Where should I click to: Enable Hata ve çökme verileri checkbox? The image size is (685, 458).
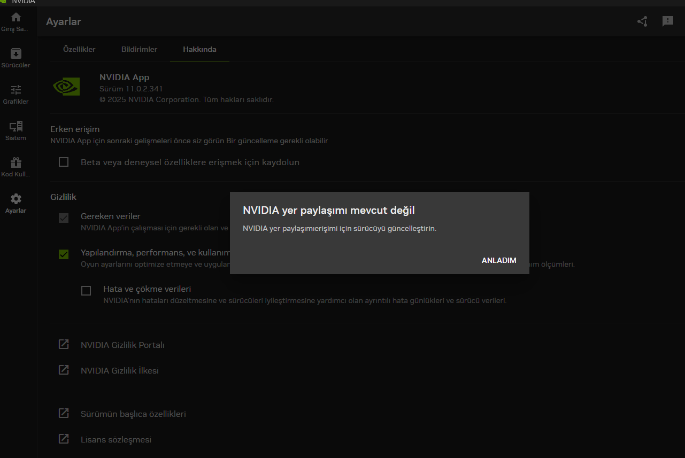(x=86, y=291)
